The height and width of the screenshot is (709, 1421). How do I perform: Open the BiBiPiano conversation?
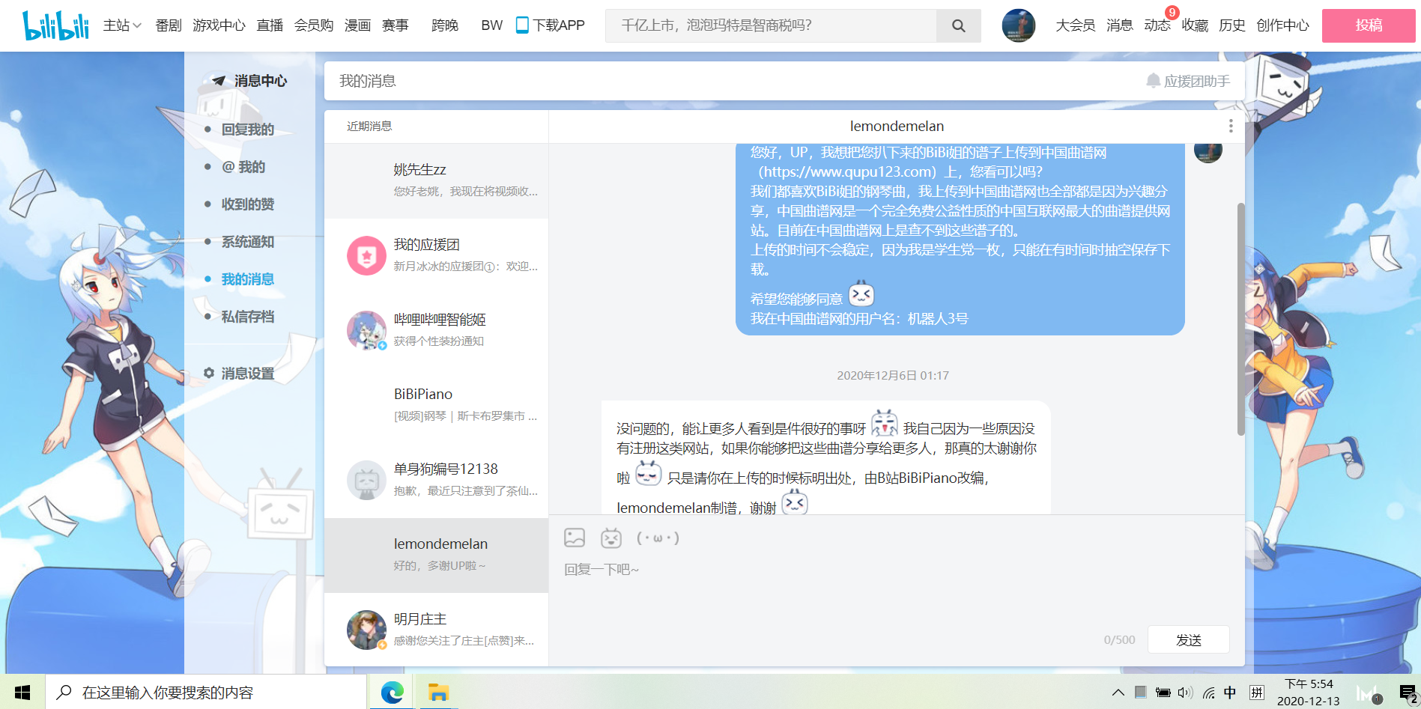(437, 406)
